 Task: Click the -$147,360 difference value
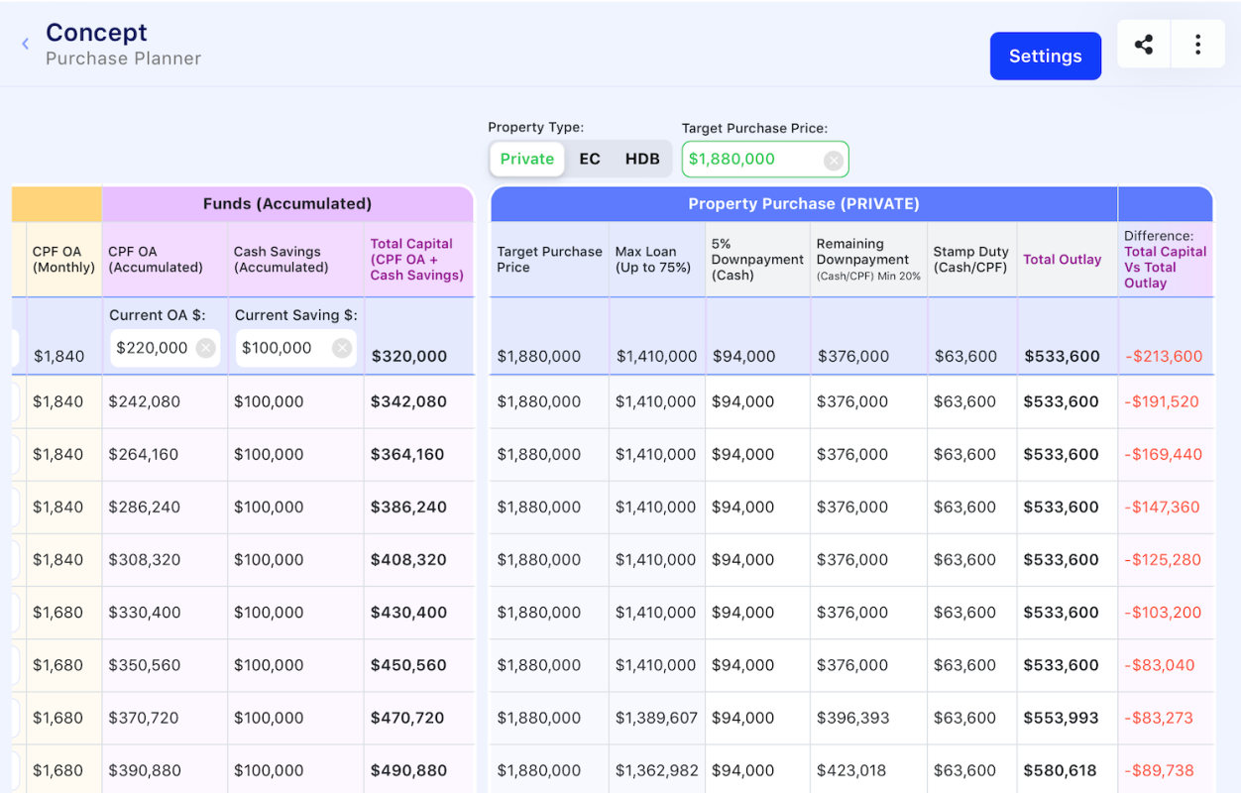coord(1162,508)
